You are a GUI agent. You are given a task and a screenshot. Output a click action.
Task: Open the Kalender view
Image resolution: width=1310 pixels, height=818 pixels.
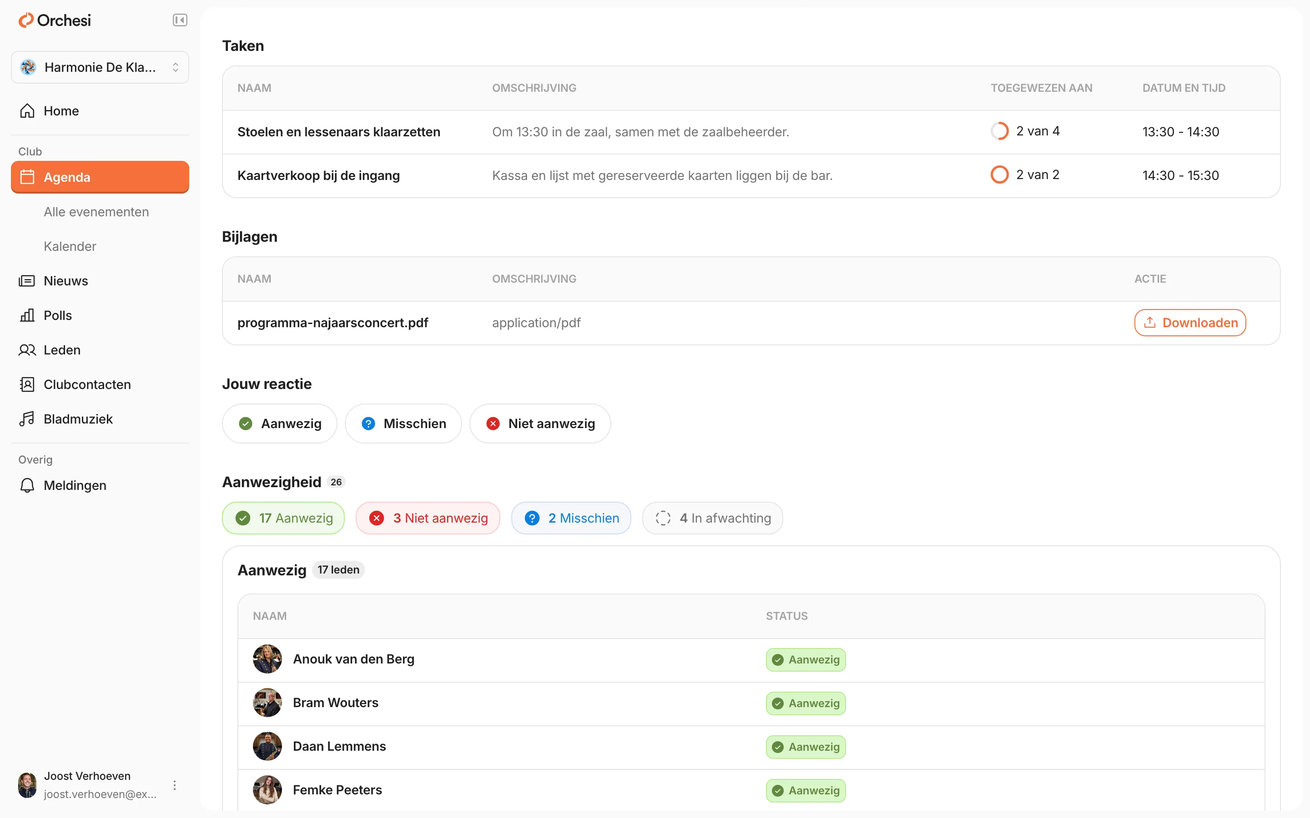70,246
